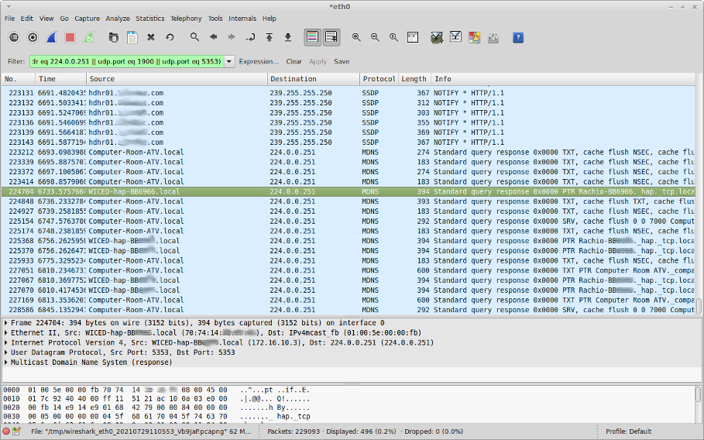Edit capture file comments status icon
Image resolution: width=704 pixels, height=440 pixels.
[16, 431]
